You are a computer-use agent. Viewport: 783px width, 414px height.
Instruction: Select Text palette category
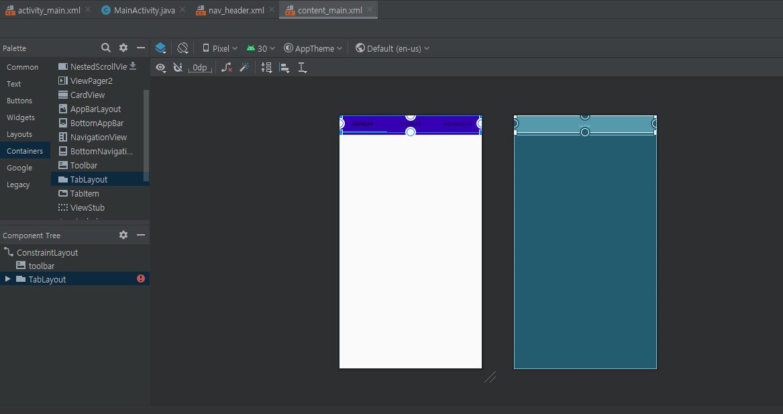click(14, 84)
